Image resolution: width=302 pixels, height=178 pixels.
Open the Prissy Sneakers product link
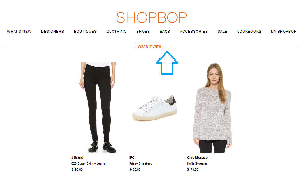point(140,163)
